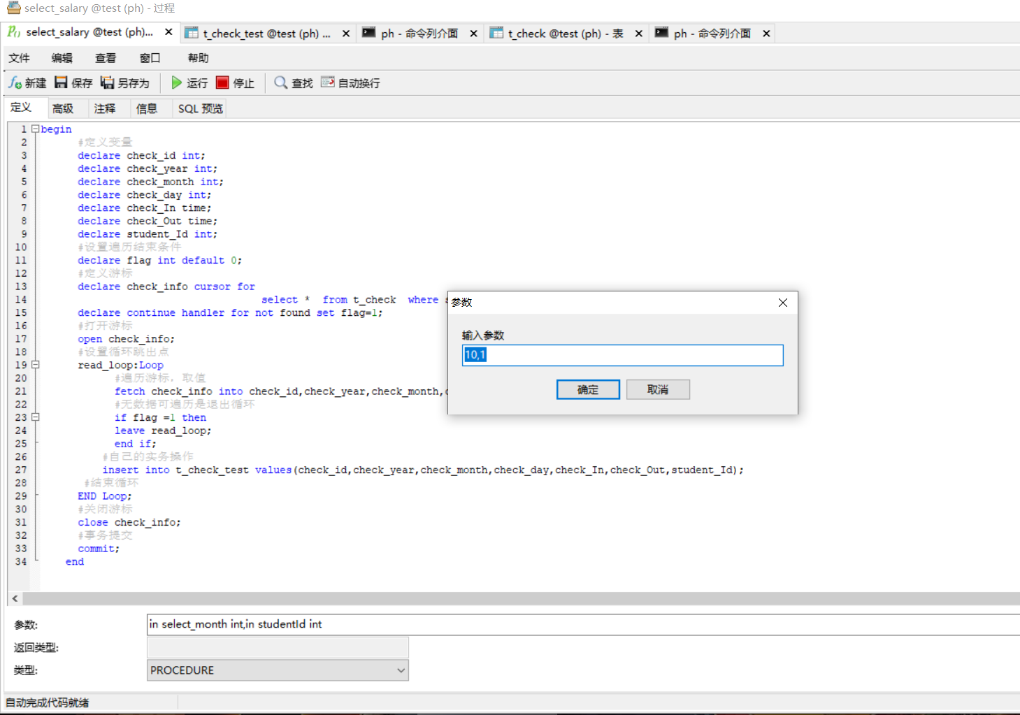
Task: Toggle auto word wrap (自动换行)
Action: tap(350, 83)
